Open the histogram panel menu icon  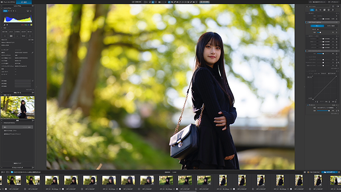tap(33, 6)
